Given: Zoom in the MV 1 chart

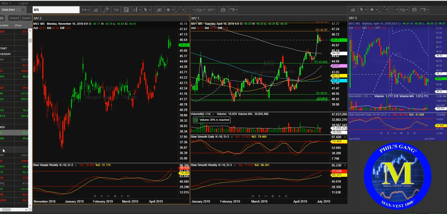Looking at the screenshot, I should pyautogui.click(x=273, y=196).
